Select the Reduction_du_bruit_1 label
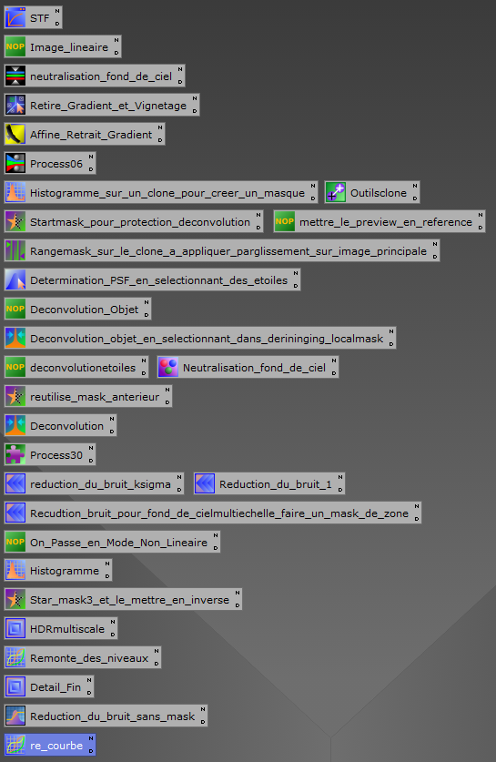This screenshot has height=762, width=496. click(276, 484)
